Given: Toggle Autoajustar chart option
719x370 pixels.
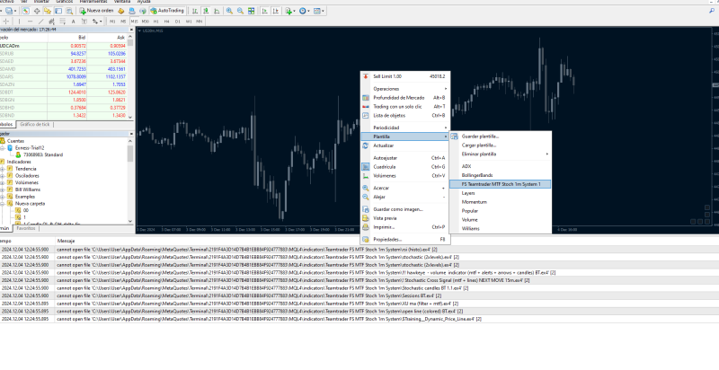Looking at the screenshot, I should pos(386,157).
